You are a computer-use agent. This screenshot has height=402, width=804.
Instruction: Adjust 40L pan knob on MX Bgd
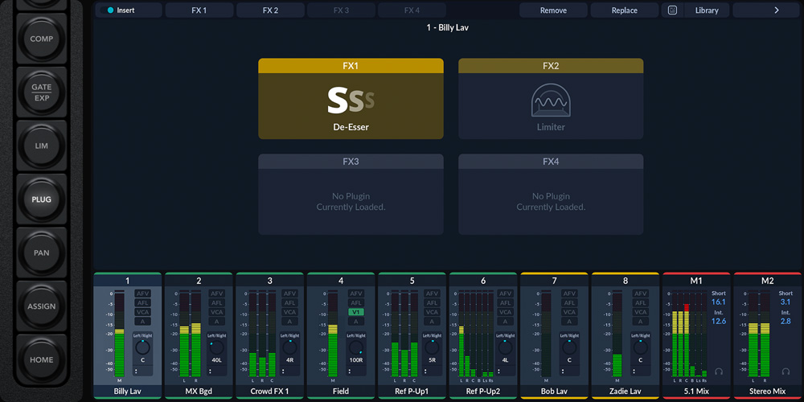[216, 347]
